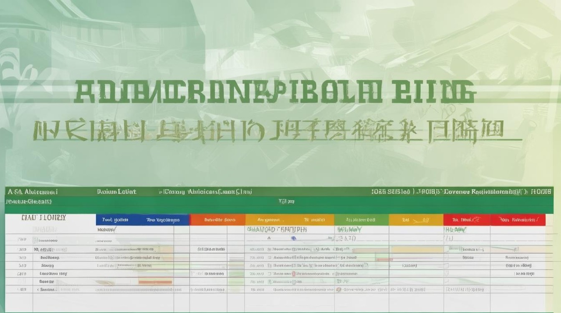Expand the bottom row using its chevron
This screenshot has width=561, height=313.
click(x=38, y=288)
